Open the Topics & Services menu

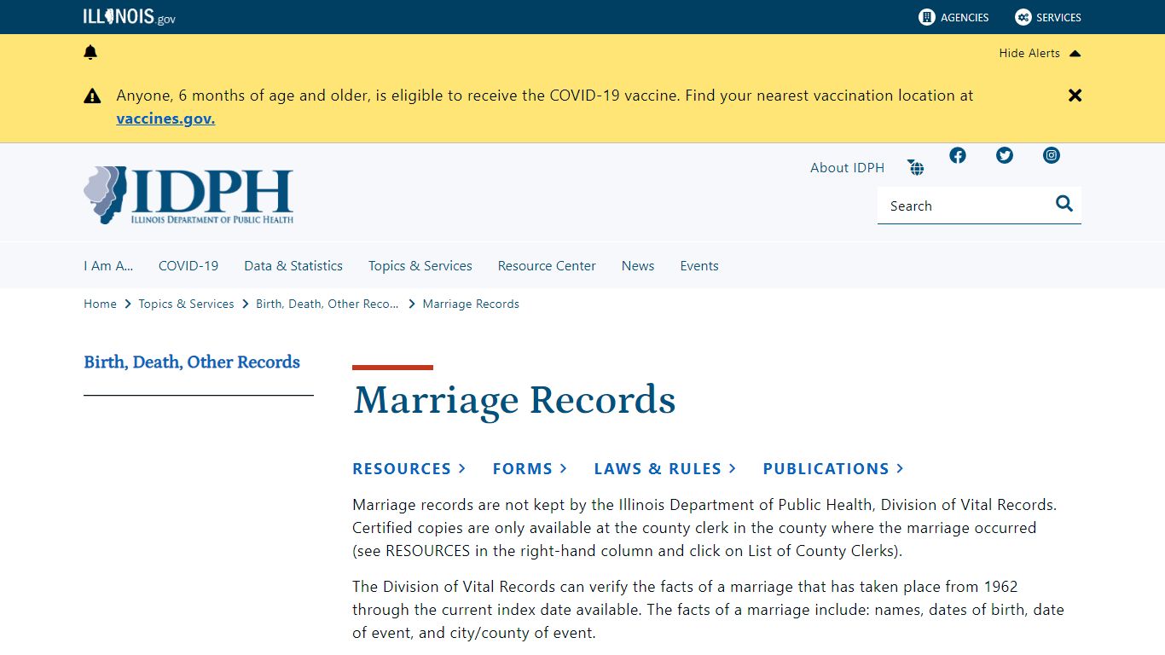420,266
